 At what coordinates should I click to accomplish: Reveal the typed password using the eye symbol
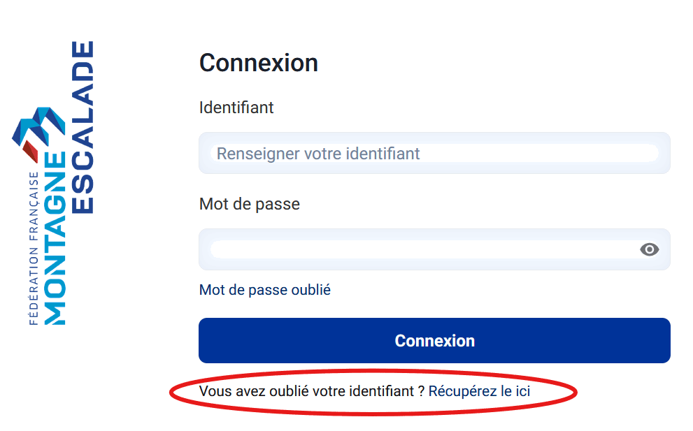coord(648,249)
